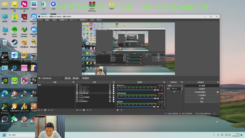
Task: Move source down in Sources toolbar
Action: pyautogui.click(x=90, y=110)
